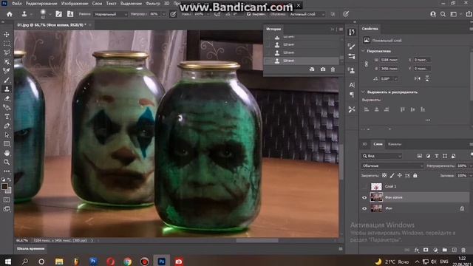473x266 pixels.
Task: Flip vertical icon in Properties panel
Action: tap(427, 78)
